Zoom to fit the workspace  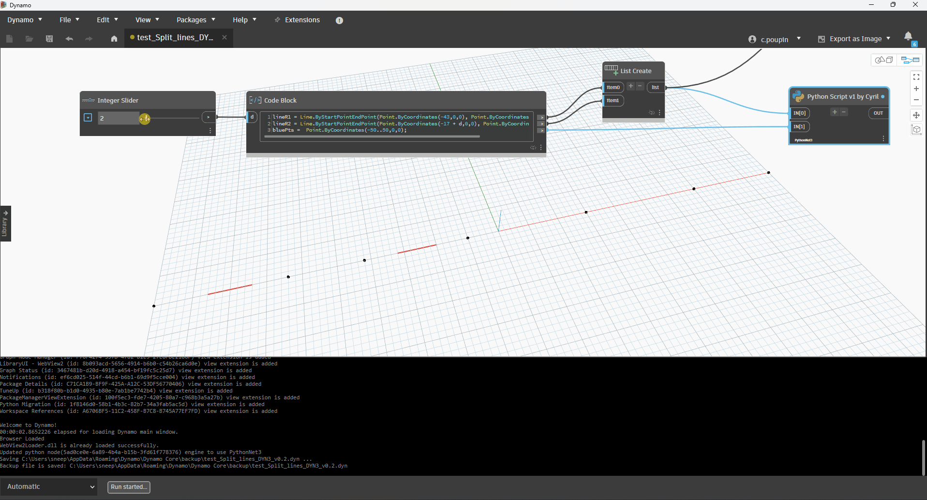pos(916,77)
